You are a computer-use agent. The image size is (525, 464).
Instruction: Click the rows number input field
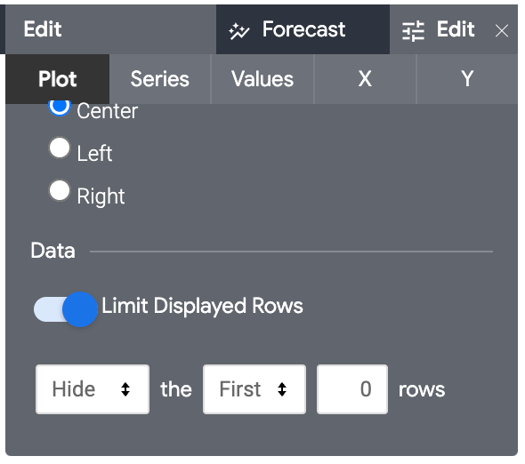(x=352, y=389)
